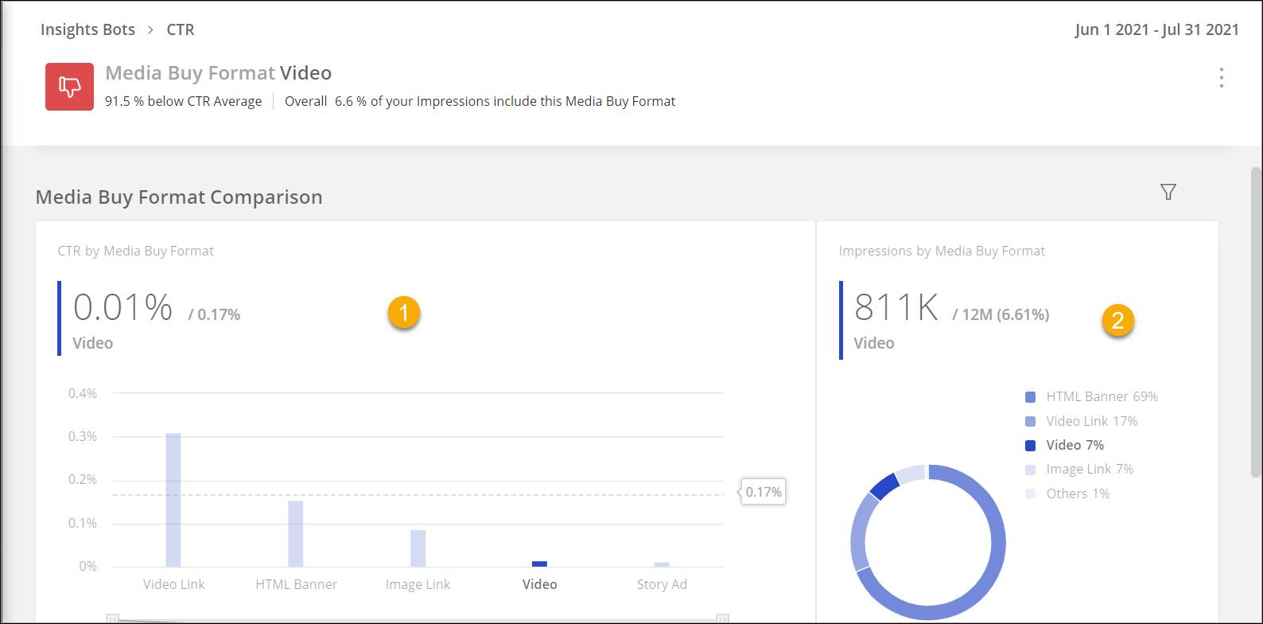The image size is (1263, 624).
Task: Click the Video Link axis label
Action: [174, 584]
